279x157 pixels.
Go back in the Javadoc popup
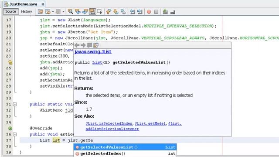tap(77, 45)
